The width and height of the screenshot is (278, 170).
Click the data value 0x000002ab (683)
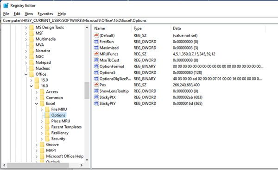(x=188, y=97)
